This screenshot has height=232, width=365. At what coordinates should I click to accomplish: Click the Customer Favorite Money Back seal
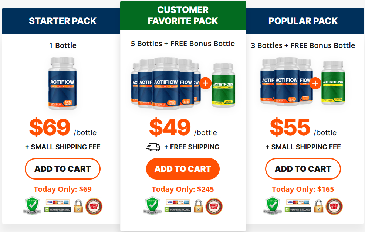tap(214, 207)
